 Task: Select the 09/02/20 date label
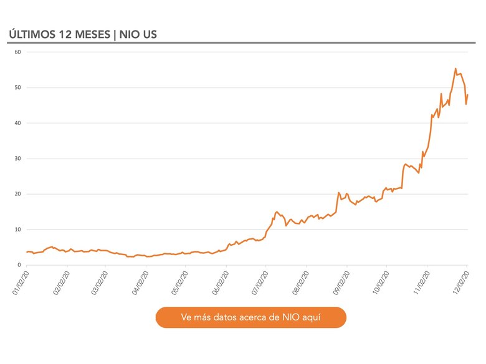(x=341, y=280)
